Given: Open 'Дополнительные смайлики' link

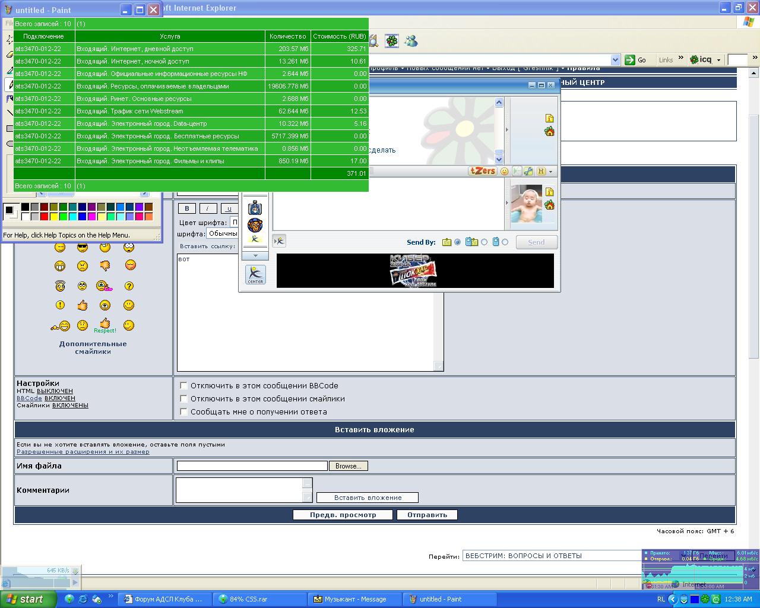Looking at the screenshot, I should tap(93, 347).
